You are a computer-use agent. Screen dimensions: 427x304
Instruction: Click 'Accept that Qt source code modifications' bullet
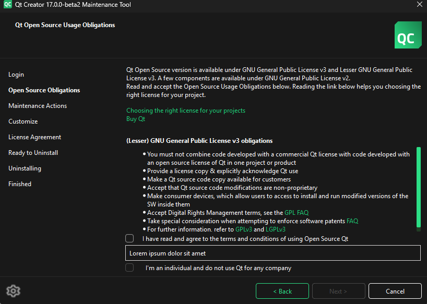click(x=232, y=188)
